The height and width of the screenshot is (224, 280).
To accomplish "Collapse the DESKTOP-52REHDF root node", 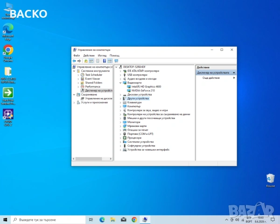I will pos(116,67).
